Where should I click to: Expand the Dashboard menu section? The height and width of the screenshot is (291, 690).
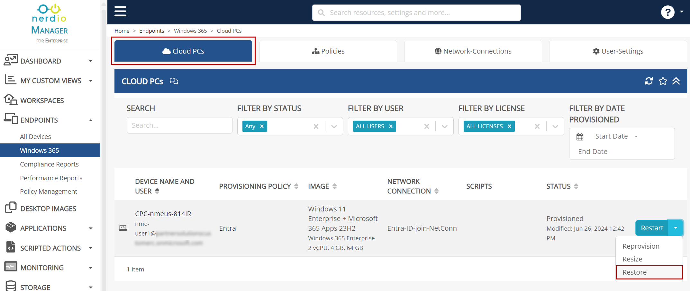pyautogui.click(x=91, y=61)
